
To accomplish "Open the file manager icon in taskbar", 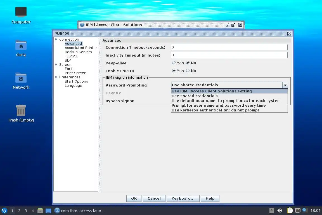I will (x=40, y=211).
